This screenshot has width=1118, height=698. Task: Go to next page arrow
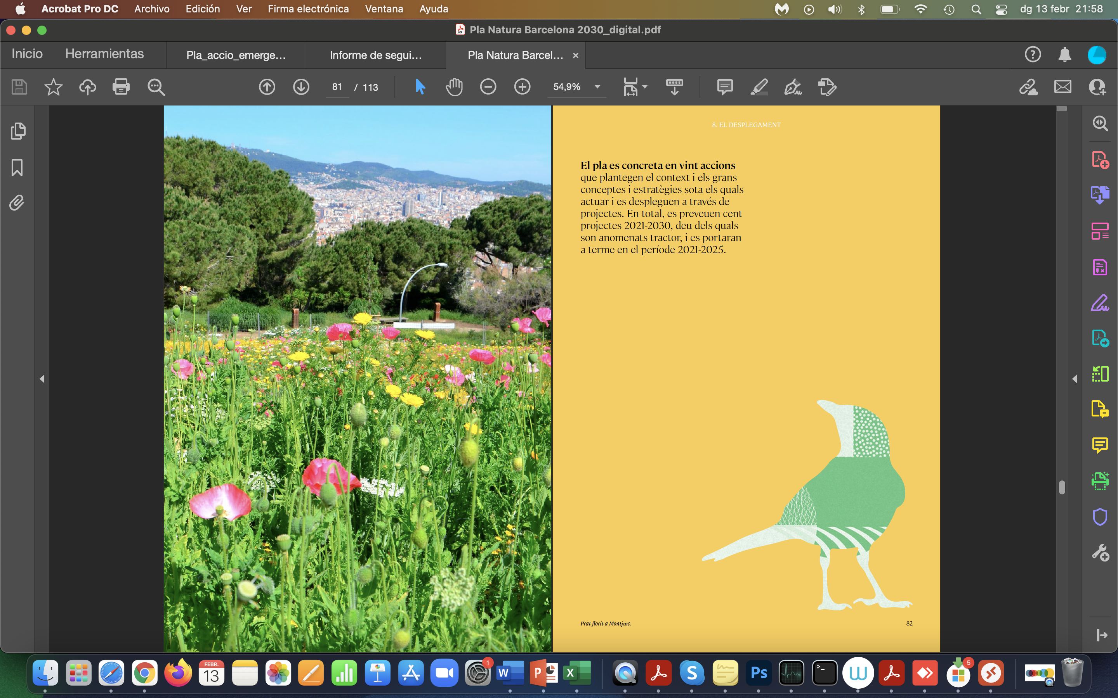tap(301, 87)
